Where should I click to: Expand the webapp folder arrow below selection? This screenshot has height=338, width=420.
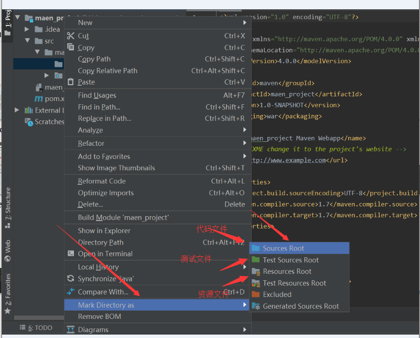47,75
